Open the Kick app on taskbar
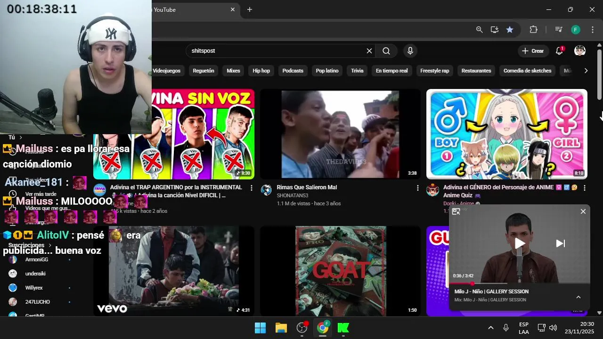The height and width of the screenshot is (339, 603). 343,328
